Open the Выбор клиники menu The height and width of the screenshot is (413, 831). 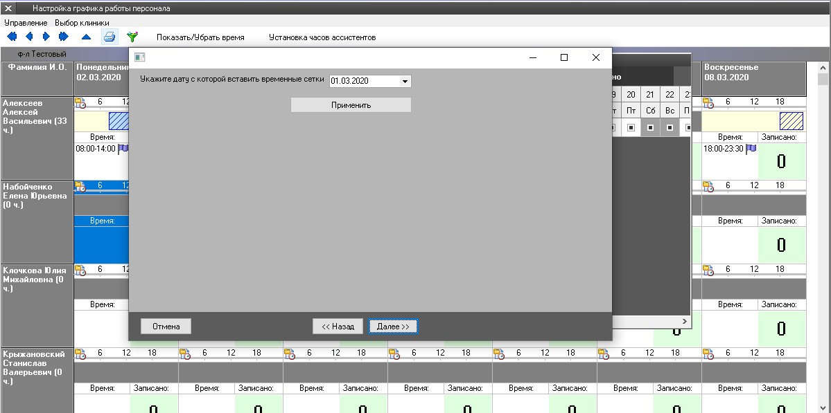(82, 23)
